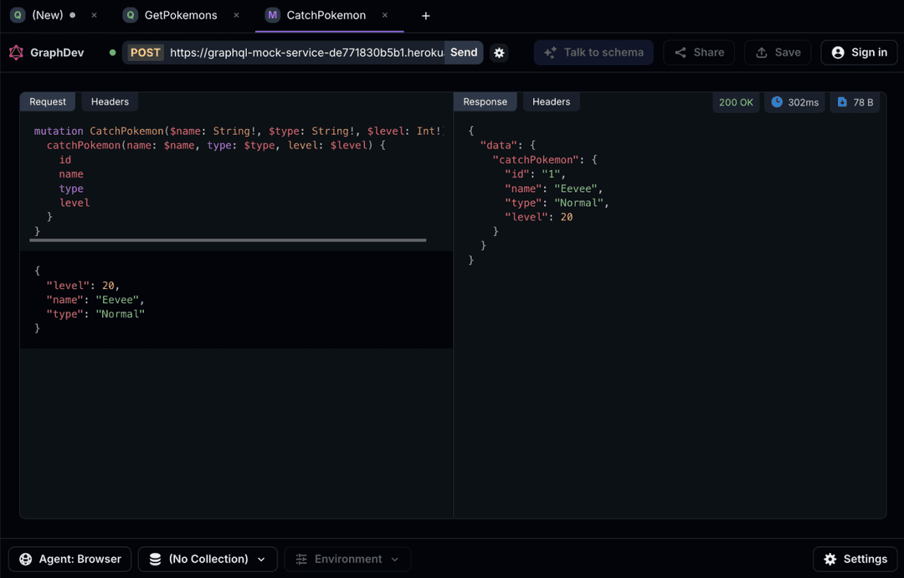Click the "level": 20 variable line
The height and width of the screenshot is (578, 904).
pos(83,286)
